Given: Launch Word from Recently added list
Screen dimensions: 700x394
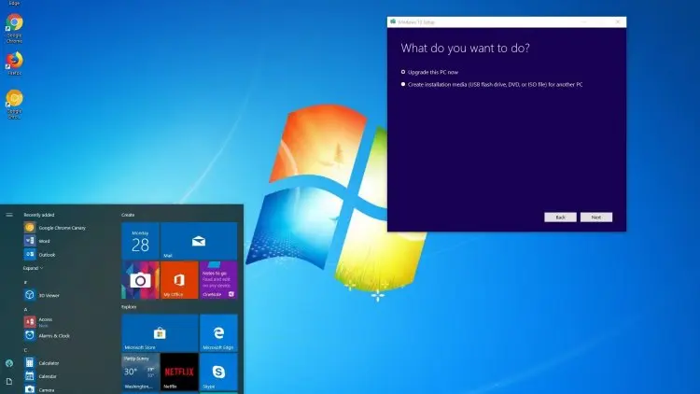Looking at the screenshot, I should (x=37, y=241).
